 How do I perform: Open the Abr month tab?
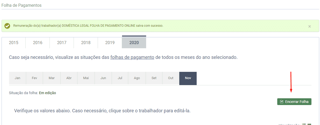(69, 78)
